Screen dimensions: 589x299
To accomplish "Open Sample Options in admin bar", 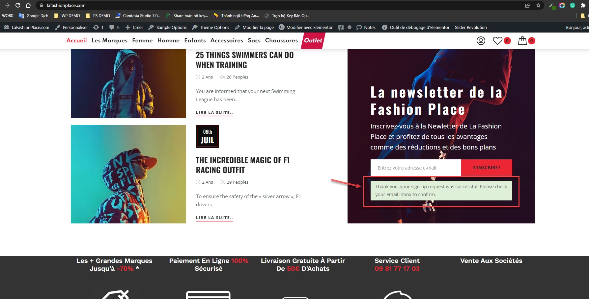I will click(167, 27).
